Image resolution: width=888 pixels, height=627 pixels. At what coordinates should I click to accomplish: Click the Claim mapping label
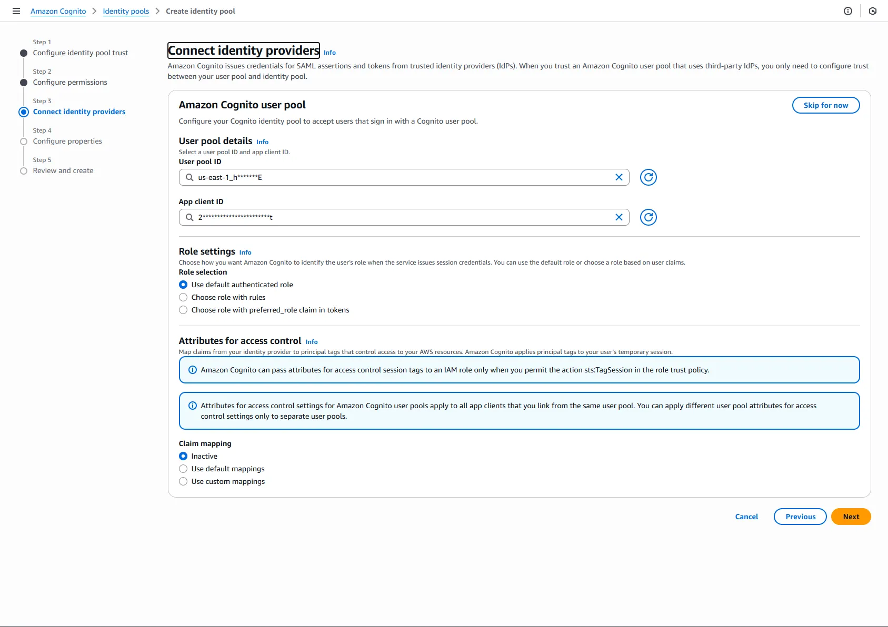click(x=205, y=443)
